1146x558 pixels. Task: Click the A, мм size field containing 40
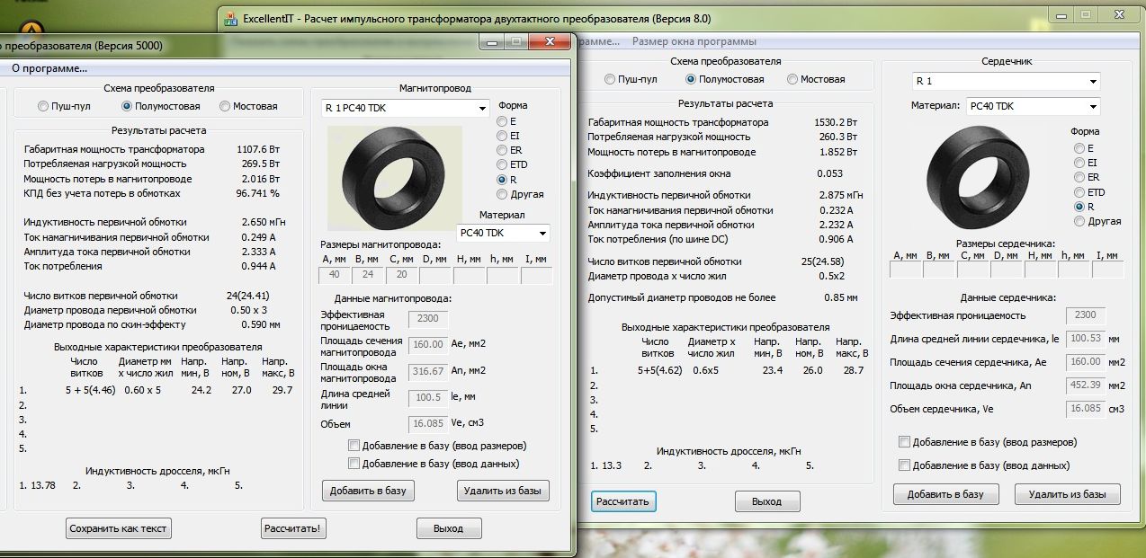point(335,276)
